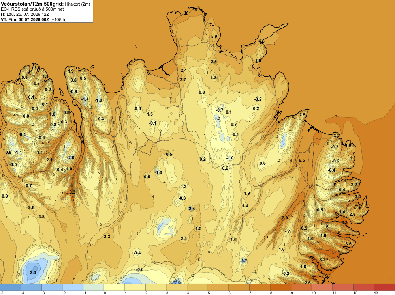Viewport: 395px width, 295px height.
Task: Click the legend scale number 11
Action: coord(335,293)
